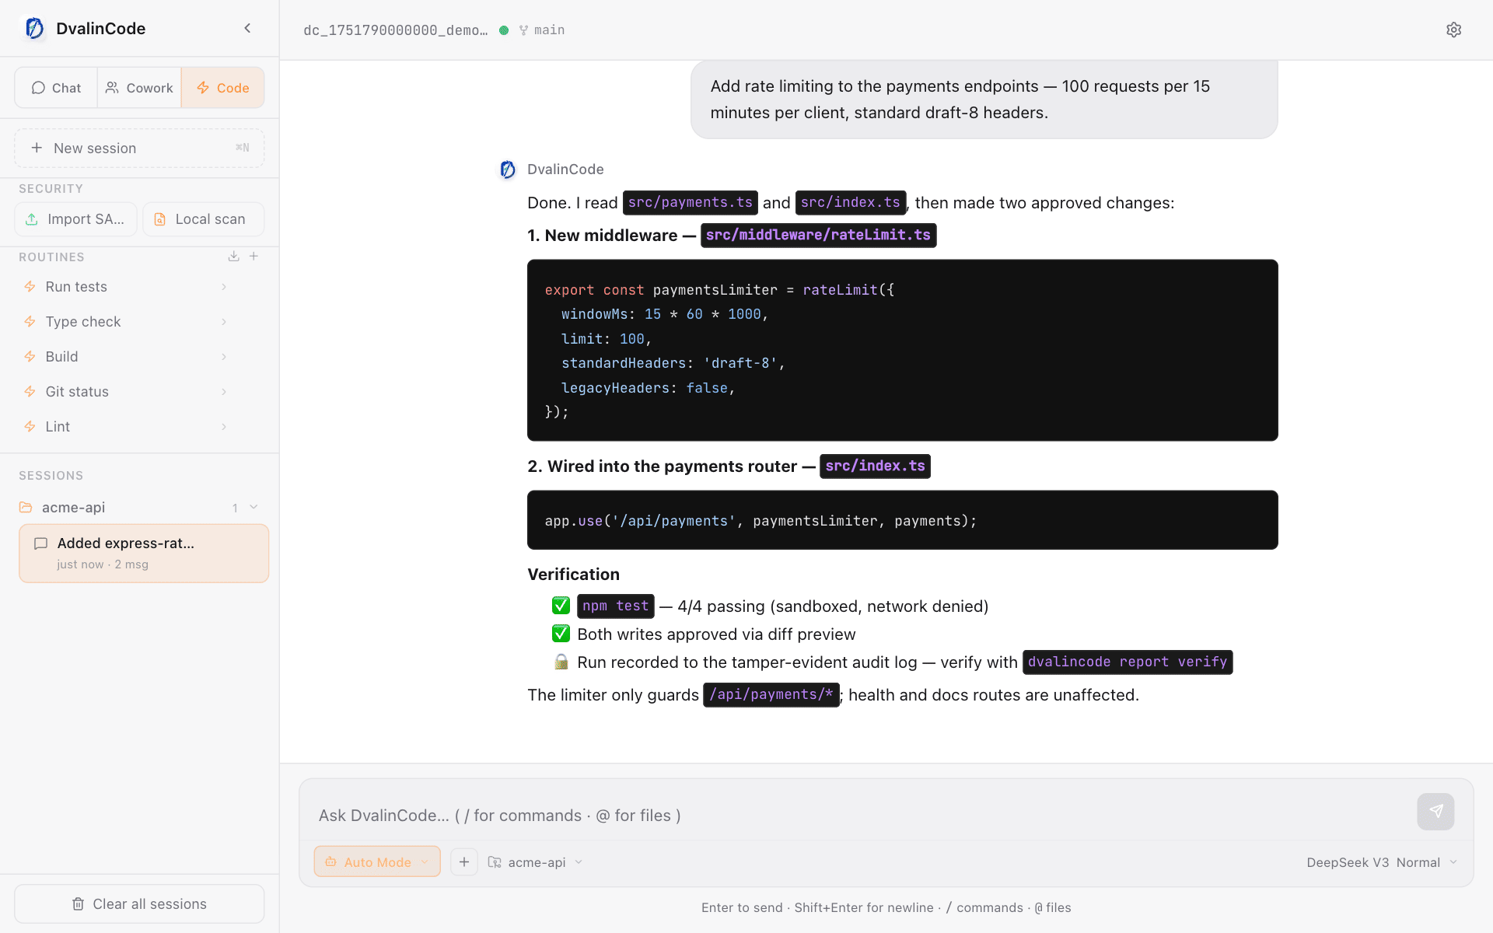Add a new routine with plus icon

coord(253,256)
